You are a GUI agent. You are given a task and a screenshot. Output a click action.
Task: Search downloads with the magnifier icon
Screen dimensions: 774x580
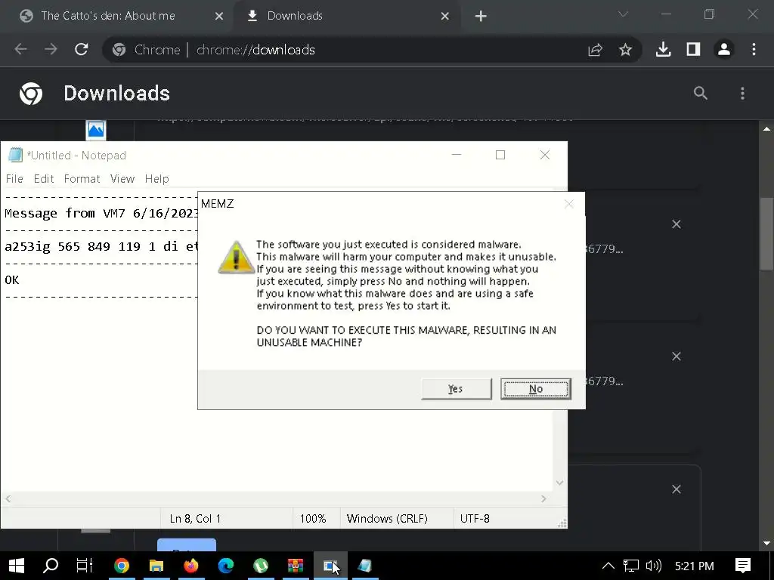click(701, 93)
